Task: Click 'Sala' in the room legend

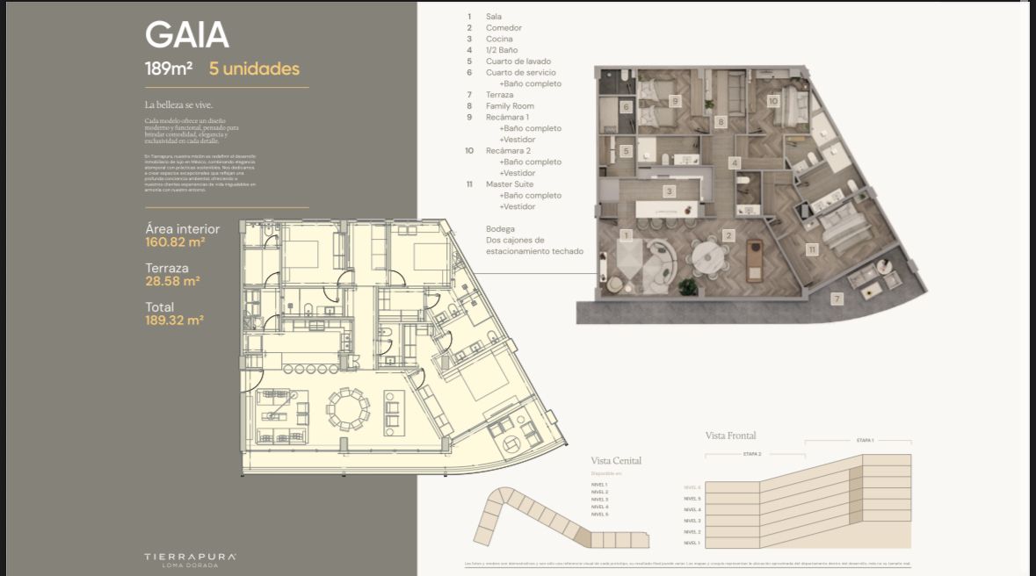Action: click(x=494, y=17)
